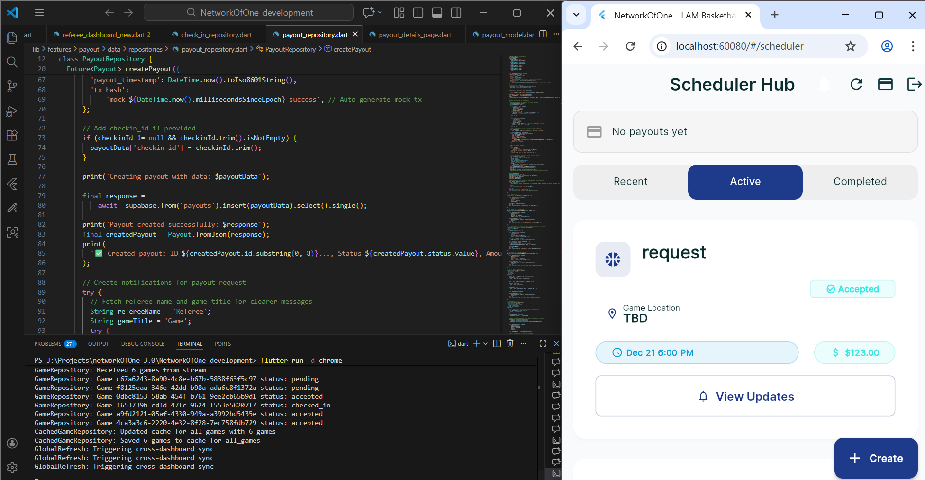This screenshot has width=925, height=480.
Task: Toggle the Accepted status chip on request card
Action: (852, 289)
